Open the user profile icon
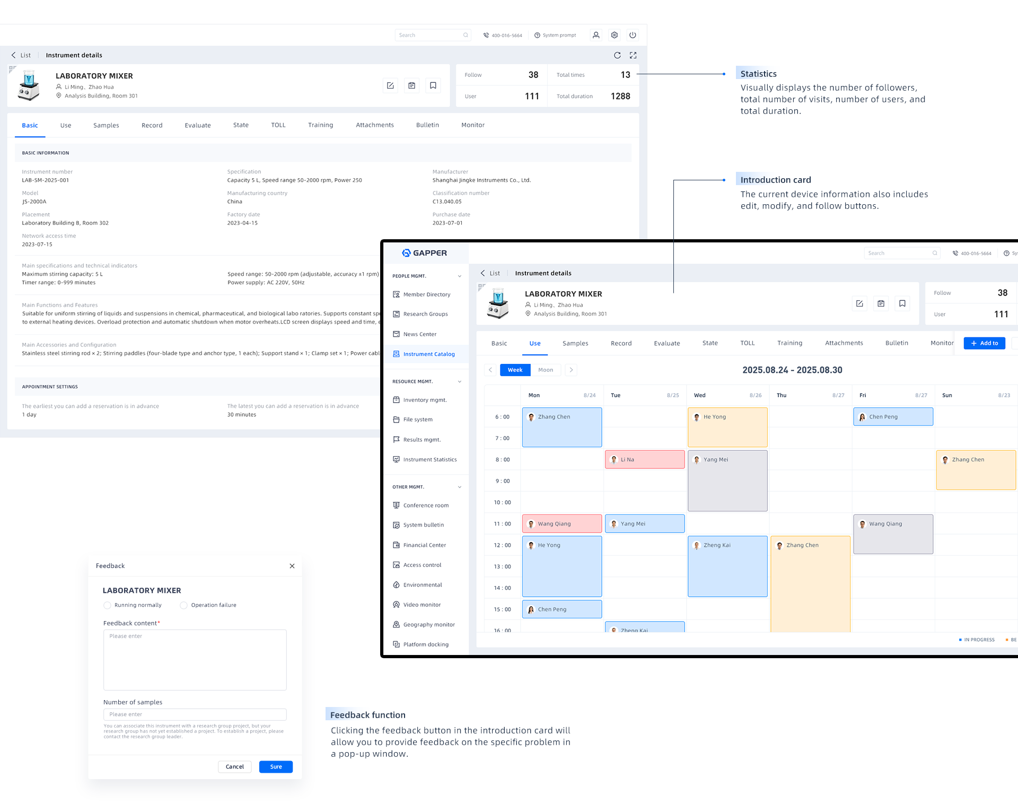1018x803 pixels. point(596,35)
